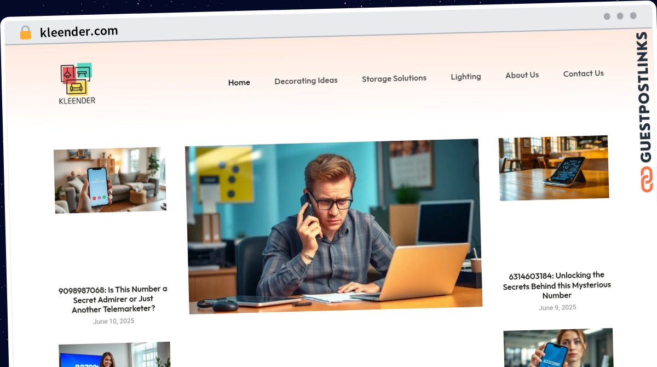Image resolution: width=657 pixels, height=367 pixels.
Task: Open thumbnail of phone on wooden table
Action: pyautogui.click(x=554, y=167)
